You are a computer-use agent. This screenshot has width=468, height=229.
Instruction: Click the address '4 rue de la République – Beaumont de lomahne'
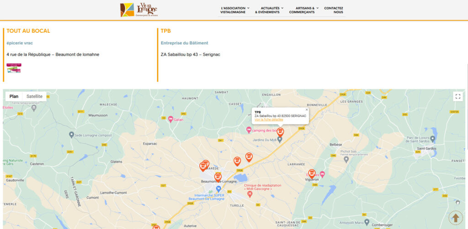(x=53, y=55)
